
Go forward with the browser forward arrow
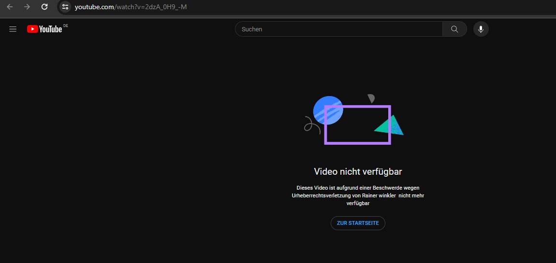[27, 7]
